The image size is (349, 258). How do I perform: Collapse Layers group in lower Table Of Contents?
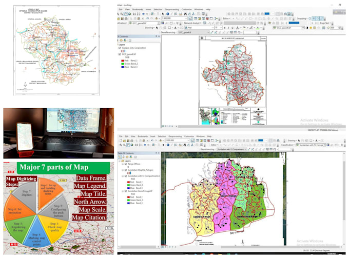(x=120, y=161)
